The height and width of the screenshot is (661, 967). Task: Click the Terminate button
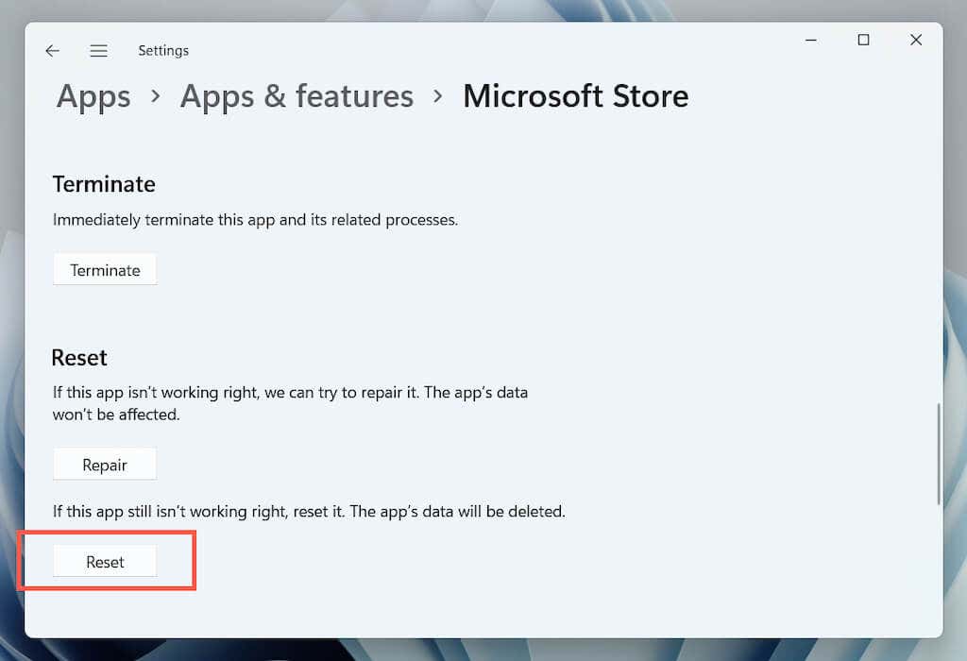[105, 270]
